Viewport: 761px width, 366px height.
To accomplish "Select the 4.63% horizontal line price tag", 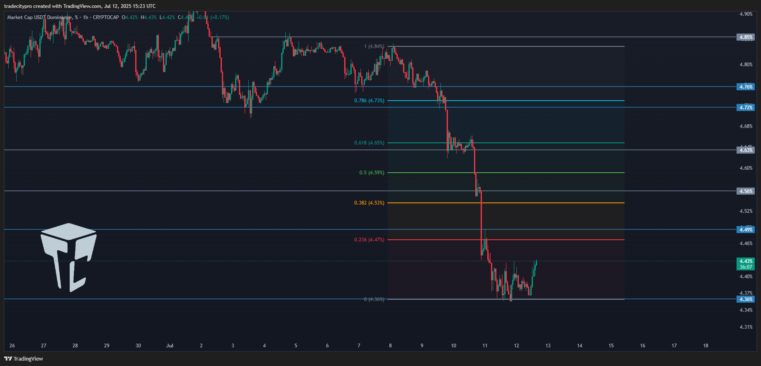I will (x=746, y=150).
